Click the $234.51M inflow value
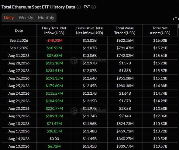 54,71
